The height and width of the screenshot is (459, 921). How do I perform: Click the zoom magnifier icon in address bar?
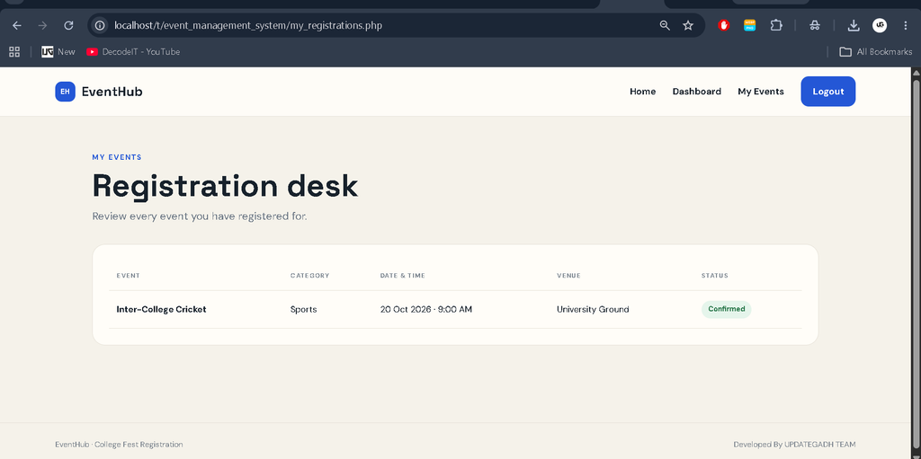point(665,25)
